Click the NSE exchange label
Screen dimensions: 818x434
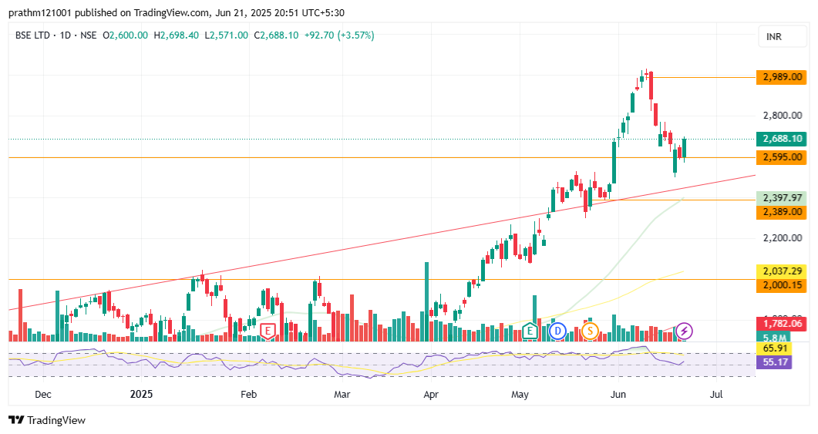[88, 35]
